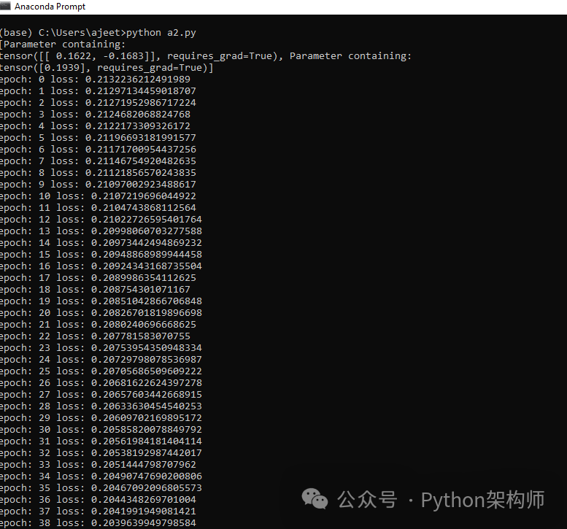The height and width of the screenshot is (529, 567).
Task: Click the epoch 6 loss line
Action: 98,150
